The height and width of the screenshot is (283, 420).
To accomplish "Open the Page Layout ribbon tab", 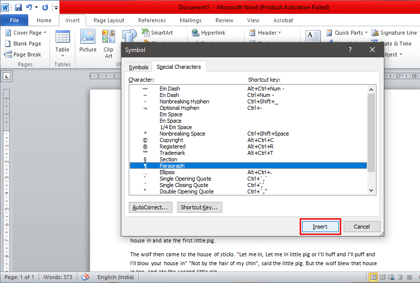I will pos(109,20).
